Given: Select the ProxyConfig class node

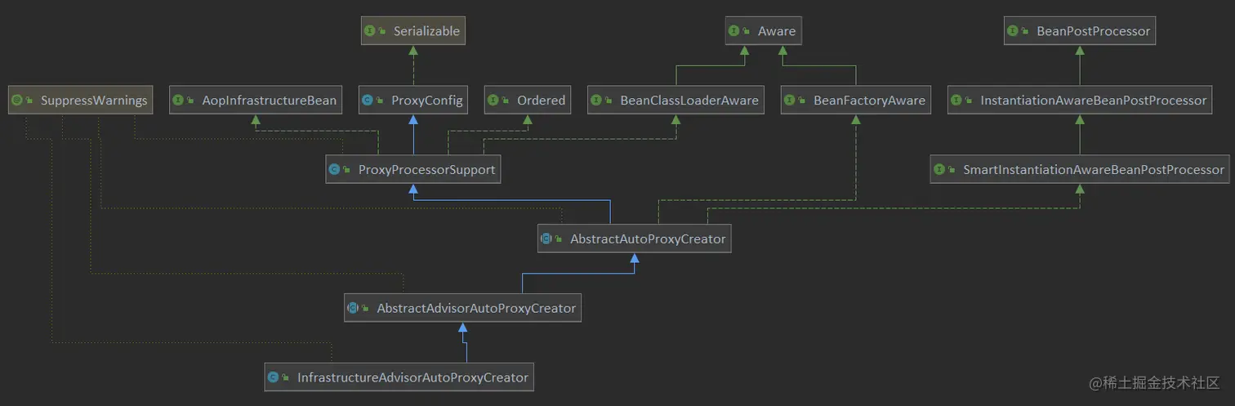Looking at the screenshot, I should [x=414, y=100].
